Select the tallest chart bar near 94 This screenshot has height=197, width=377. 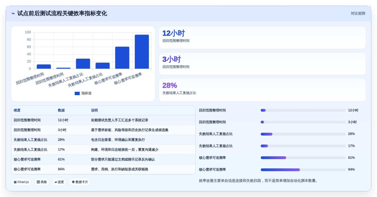pos(142,52)
